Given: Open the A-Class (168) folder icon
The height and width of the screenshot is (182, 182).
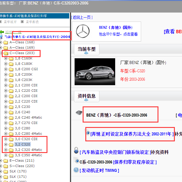Looking at the screenshot, I should pyautogui.click(x=6, y=42).
